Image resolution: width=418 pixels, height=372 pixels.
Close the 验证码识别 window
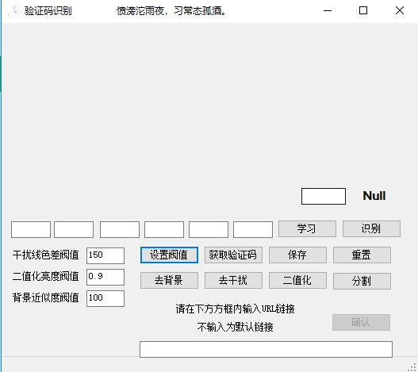tap(399, 10)
